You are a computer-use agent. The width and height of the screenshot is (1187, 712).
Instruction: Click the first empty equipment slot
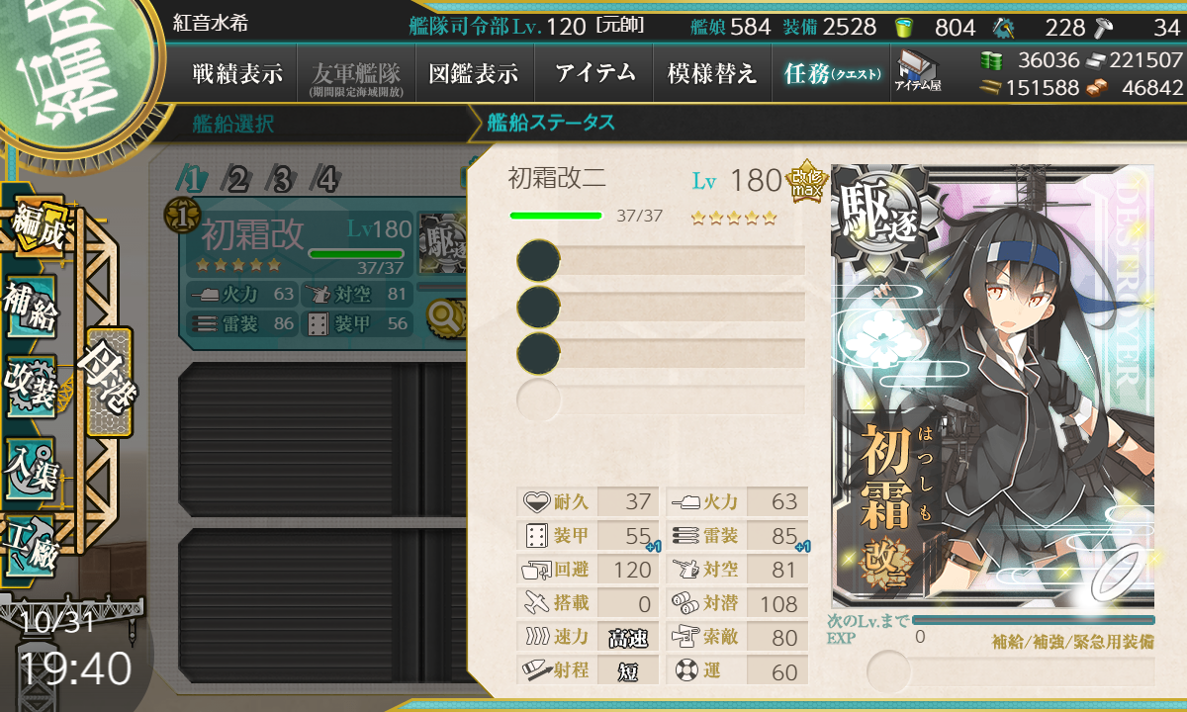tap(661, 260)
